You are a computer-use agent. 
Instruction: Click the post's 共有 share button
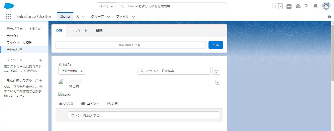point(112,104)
